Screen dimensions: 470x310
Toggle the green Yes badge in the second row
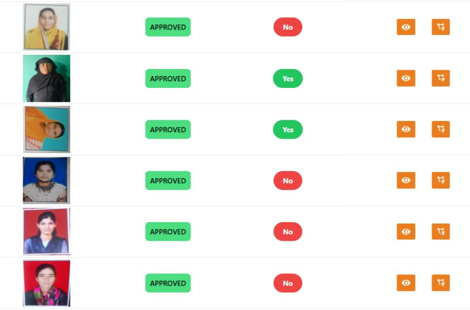click(288, 78)
